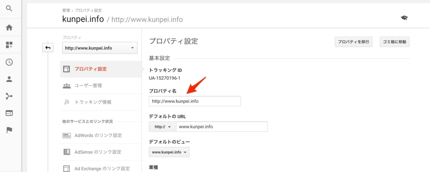Viewport: 430px width, 172px height.
Task: Click the プロパティ設定 main page heading
Action: pos(173,42)
